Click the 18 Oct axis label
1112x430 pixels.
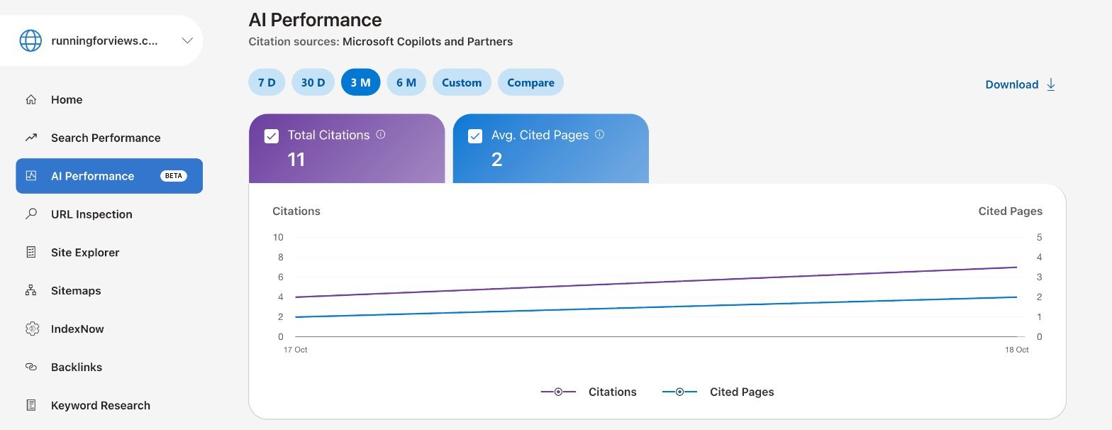pyautogui.click(x=1017, y=350)
